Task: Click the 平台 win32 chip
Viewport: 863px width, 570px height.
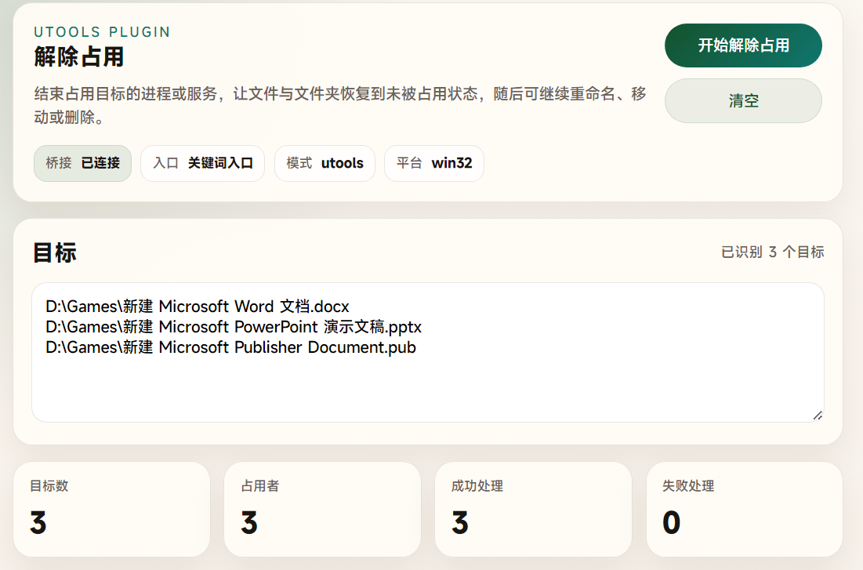Action: click(x=433, y=163)
